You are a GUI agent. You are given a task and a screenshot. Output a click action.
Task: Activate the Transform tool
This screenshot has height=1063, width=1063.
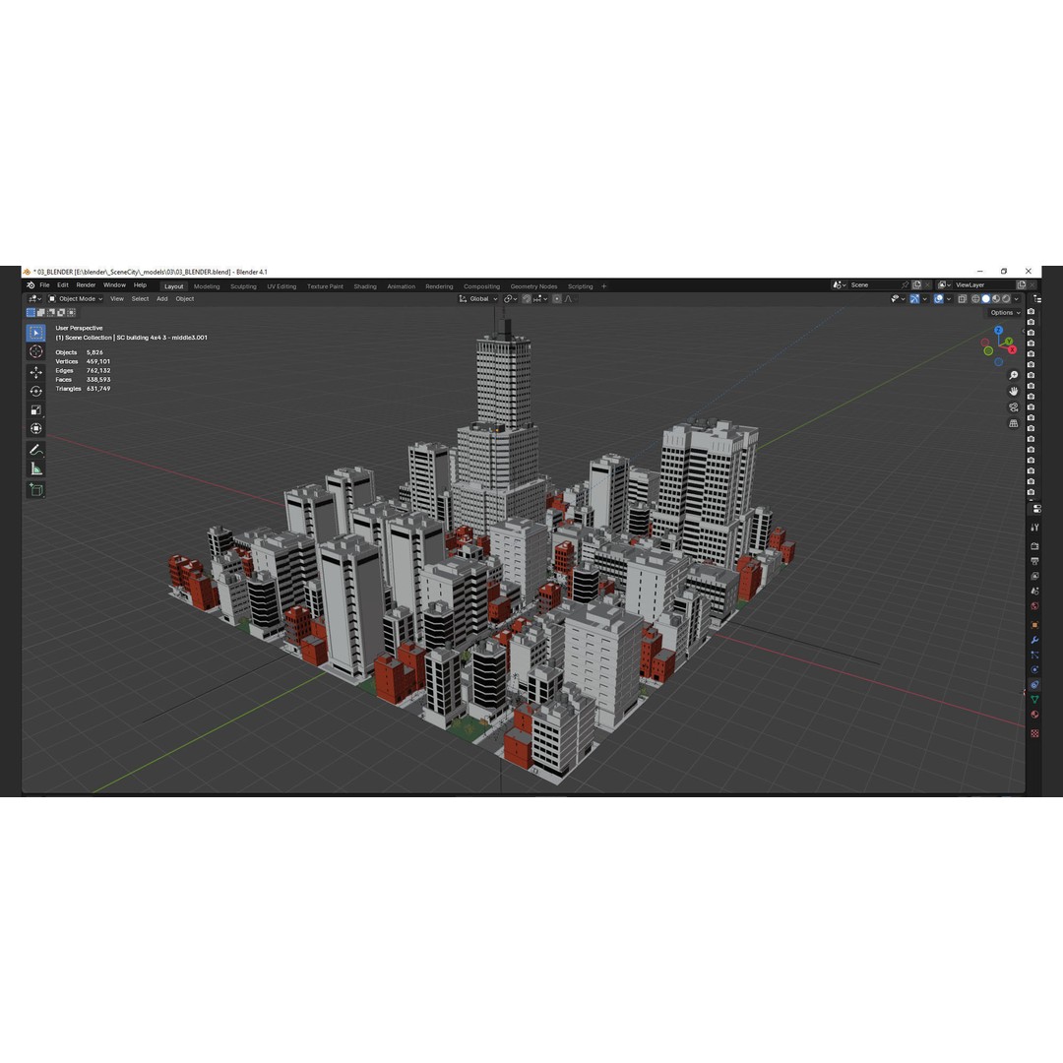tap(36, 428)
